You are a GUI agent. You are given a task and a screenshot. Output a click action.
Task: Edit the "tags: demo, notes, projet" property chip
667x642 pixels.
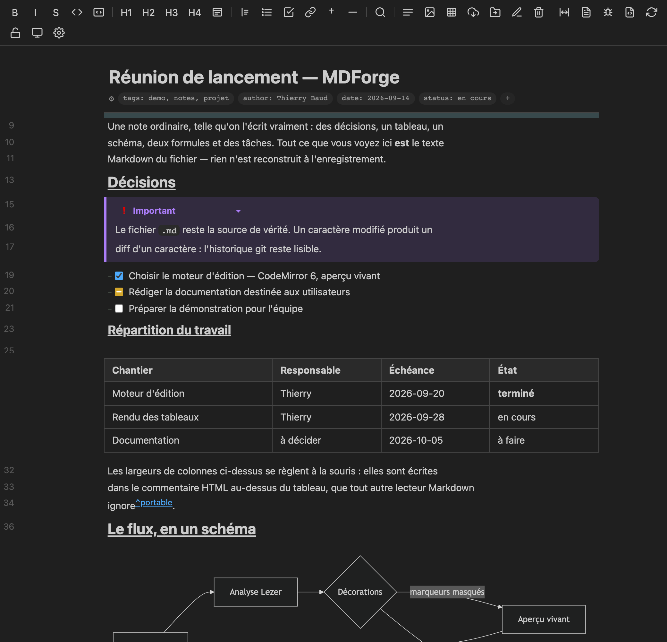tap(176, 98)
